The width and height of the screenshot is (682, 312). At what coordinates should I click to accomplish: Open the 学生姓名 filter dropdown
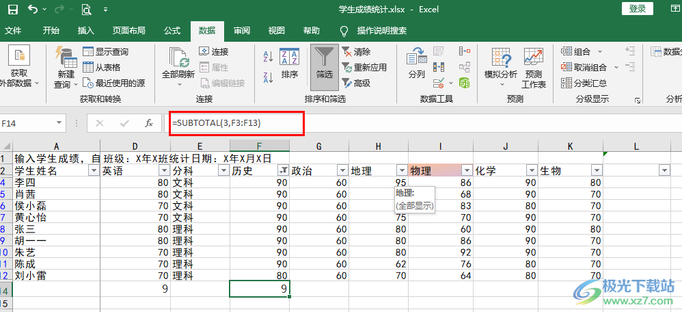[x=94, y=171]
